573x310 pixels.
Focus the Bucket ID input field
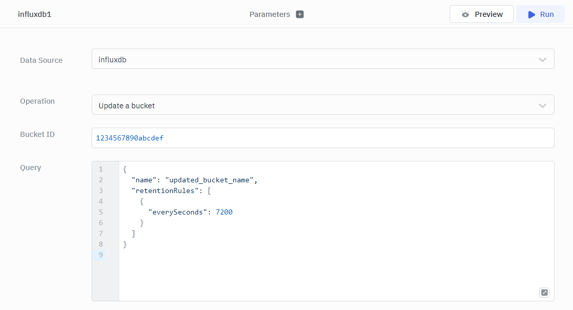tap(322, 138)
